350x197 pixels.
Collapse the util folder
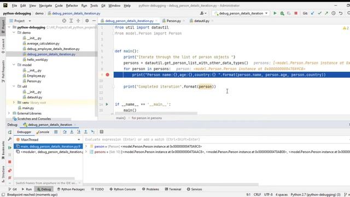click(14, 86)
